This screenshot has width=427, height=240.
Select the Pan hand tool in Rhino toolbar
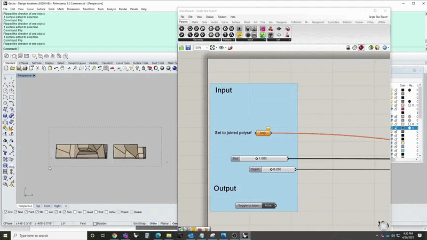tap(62, 68)
